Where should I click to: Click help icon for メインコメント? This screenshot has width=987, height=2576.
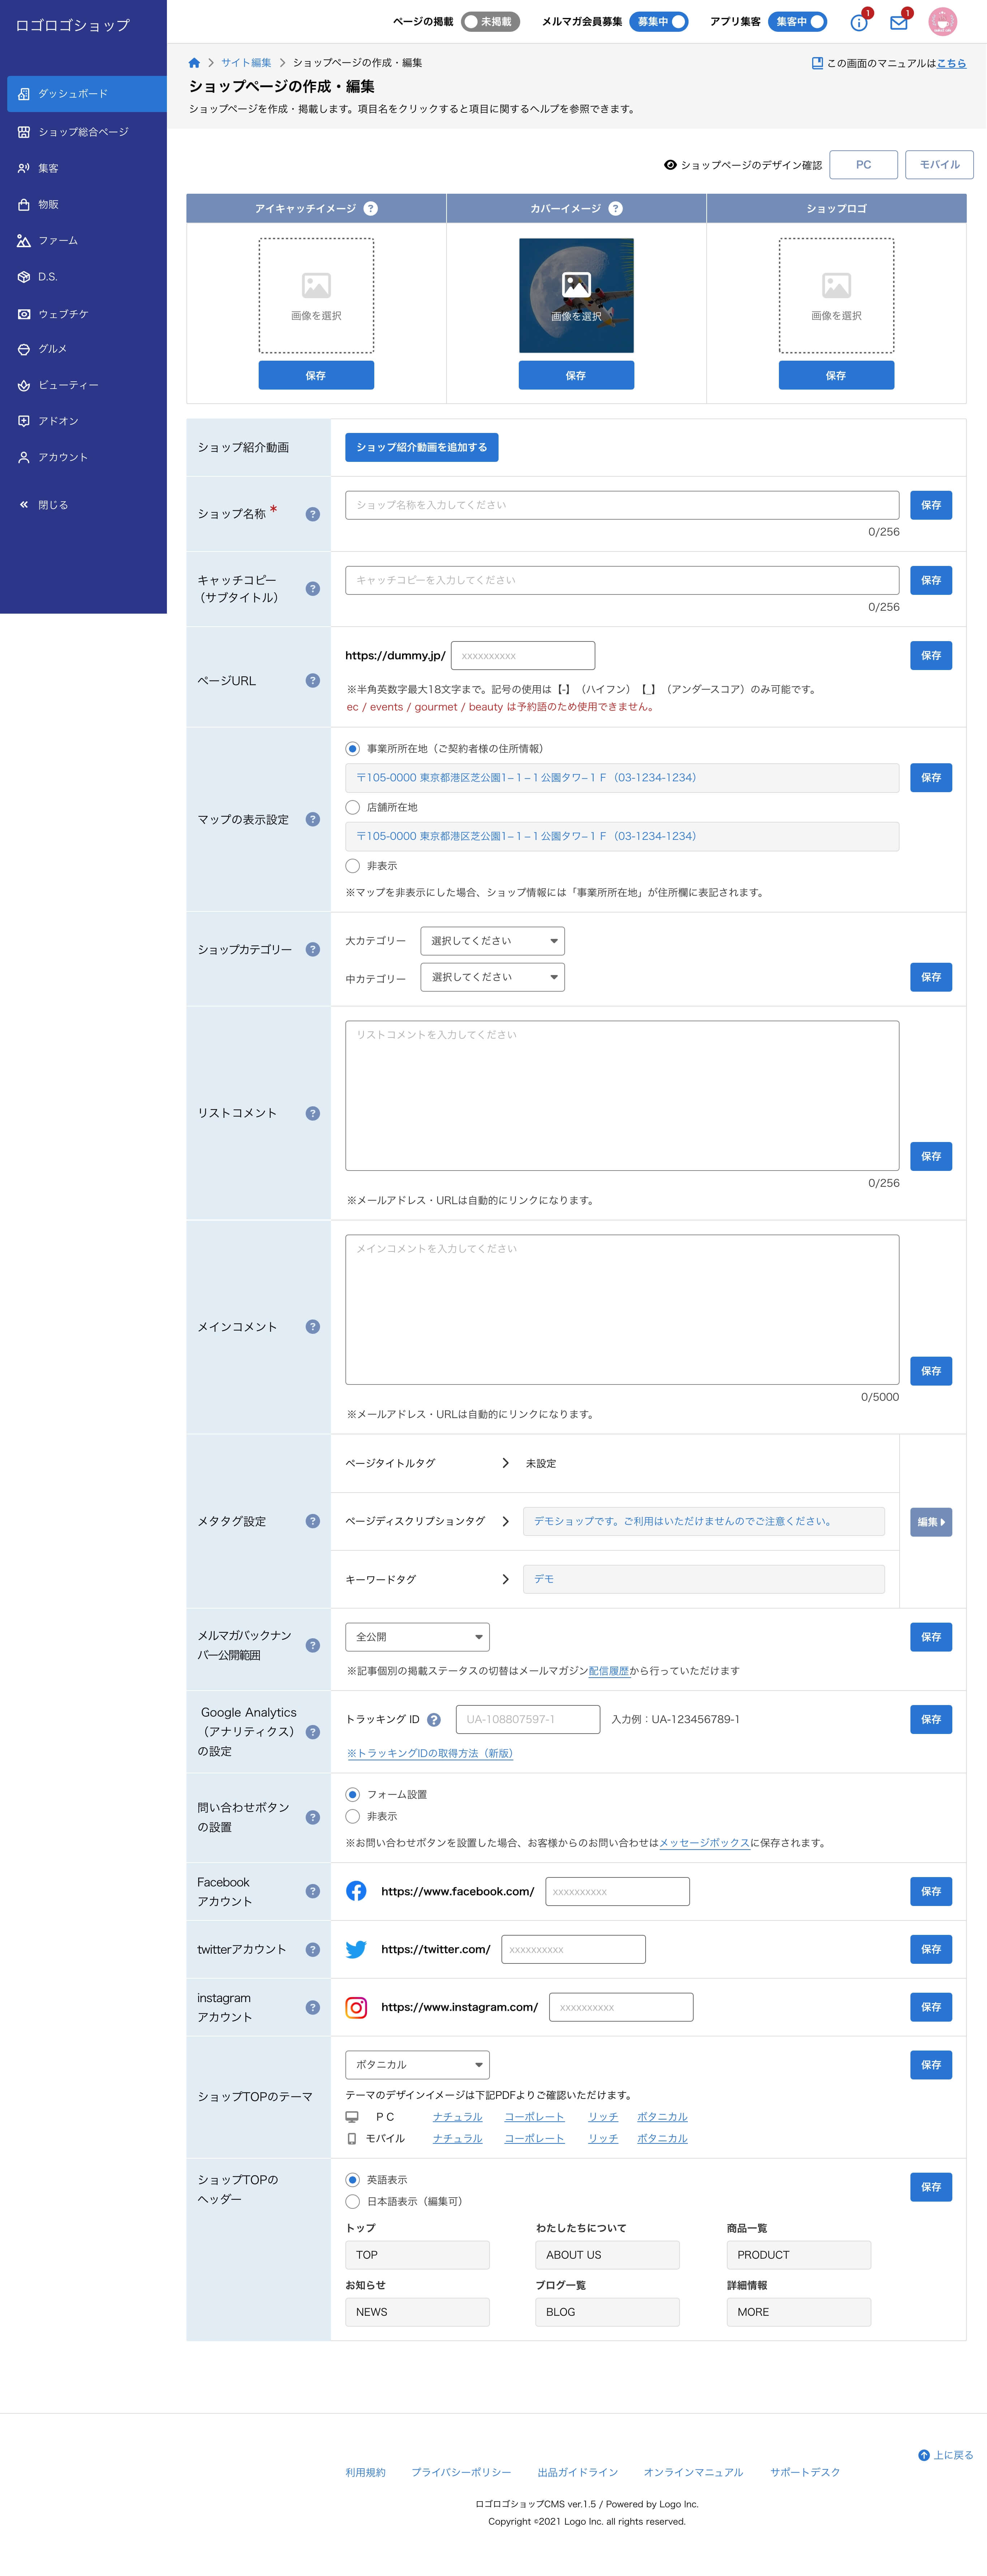coord(313,1327)
